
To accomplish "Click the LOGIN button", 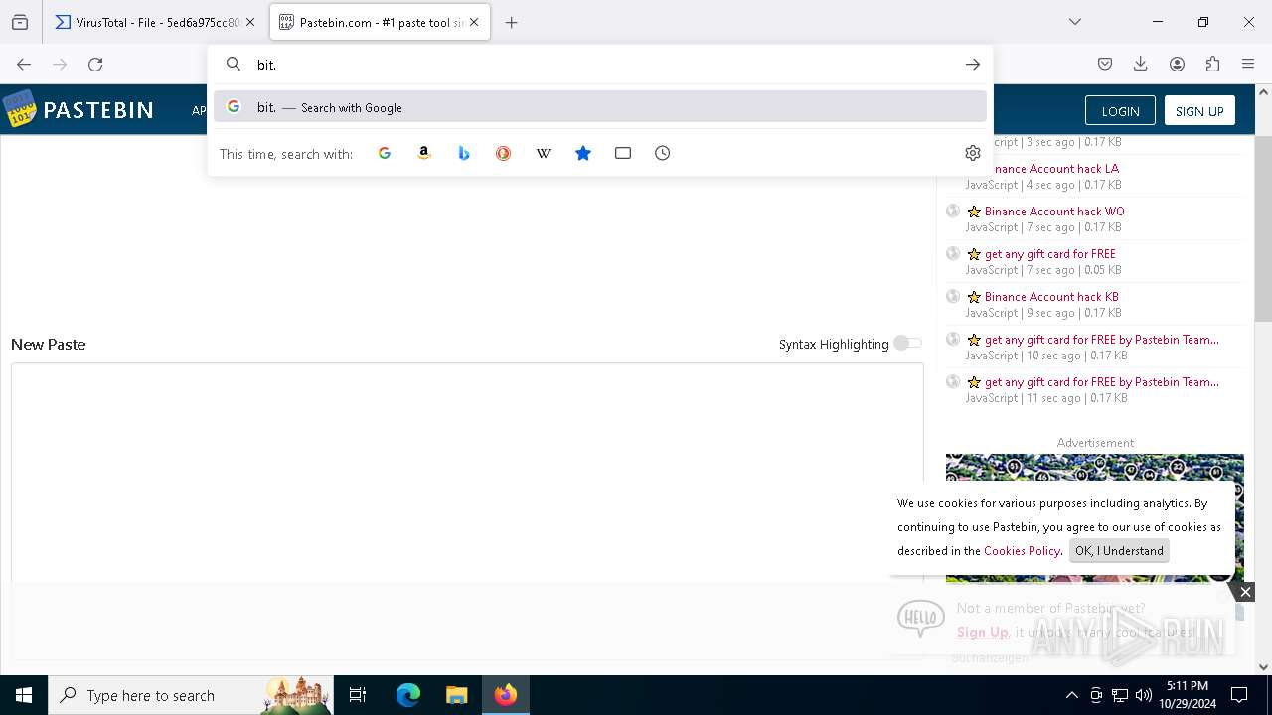I will tap(1120, 111).
